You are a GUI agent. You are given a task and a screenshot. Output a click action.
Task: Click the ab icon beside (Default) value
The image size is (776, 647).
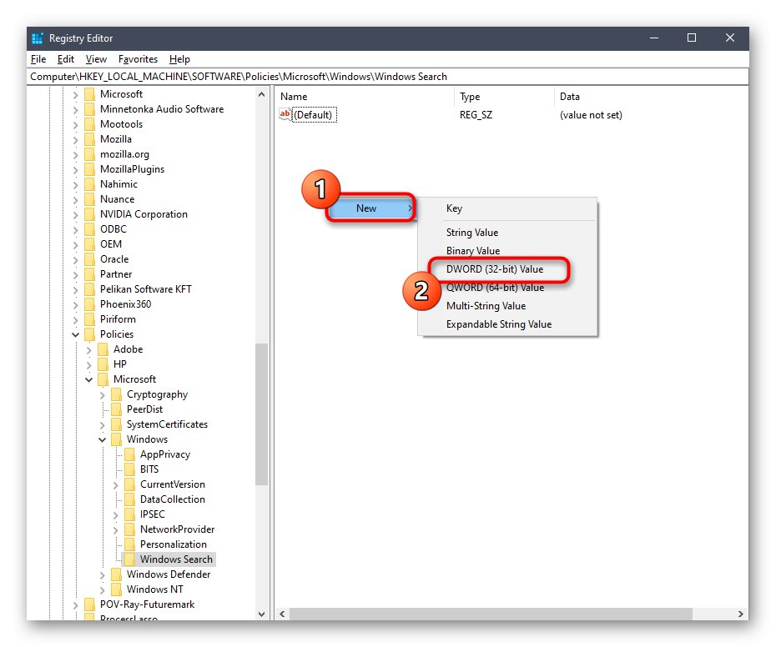tap(285, 114)
